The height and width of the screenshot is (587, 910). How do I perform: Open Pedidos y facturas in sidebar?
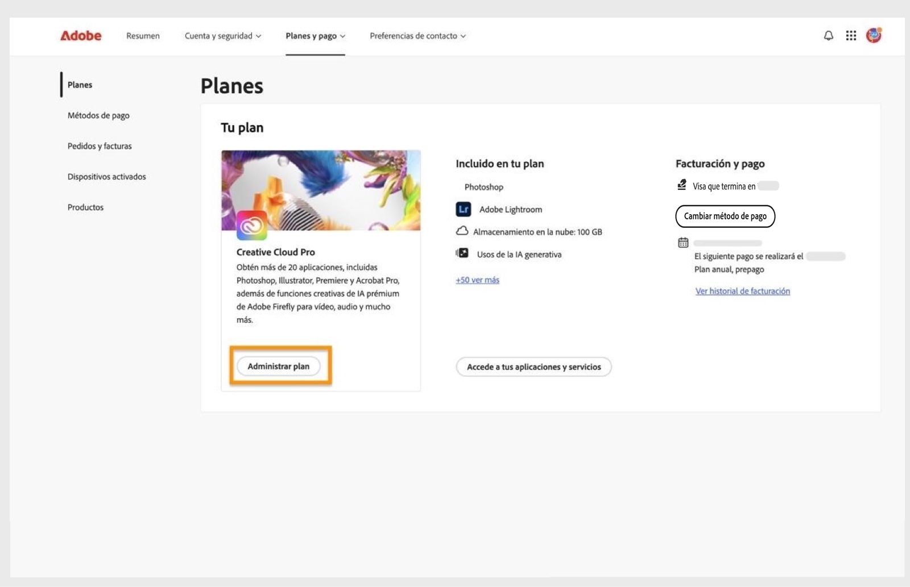100,146
